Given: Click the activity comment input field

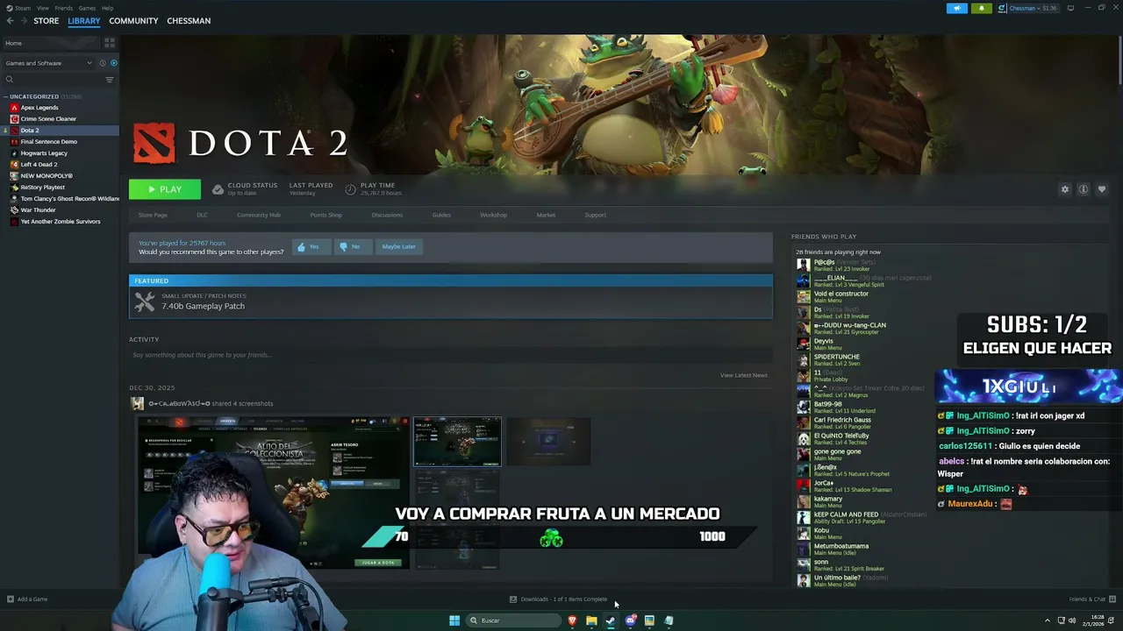Looking at the screenshot, I should point(451,355).
